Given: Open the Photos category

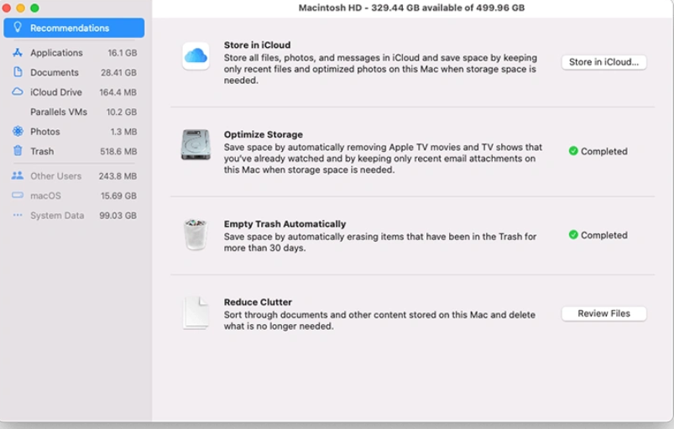Looking at the screenshot, I should [74, 132].
